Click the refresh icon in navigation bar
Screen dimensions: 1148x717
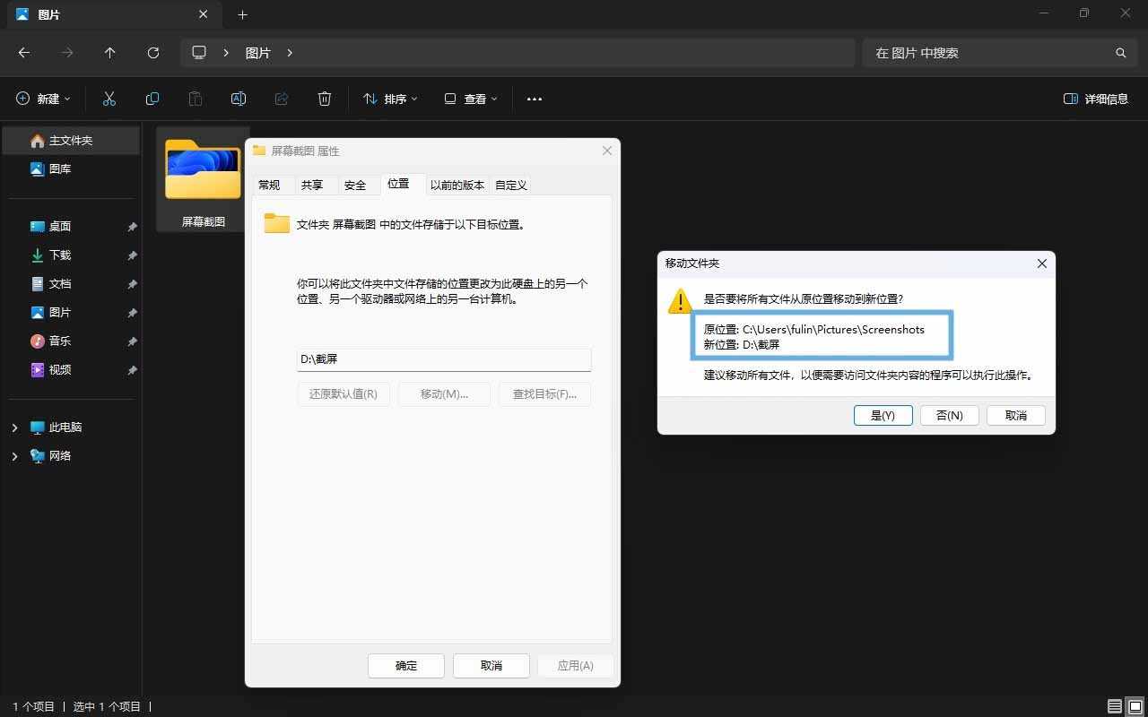tap(152, 53)
